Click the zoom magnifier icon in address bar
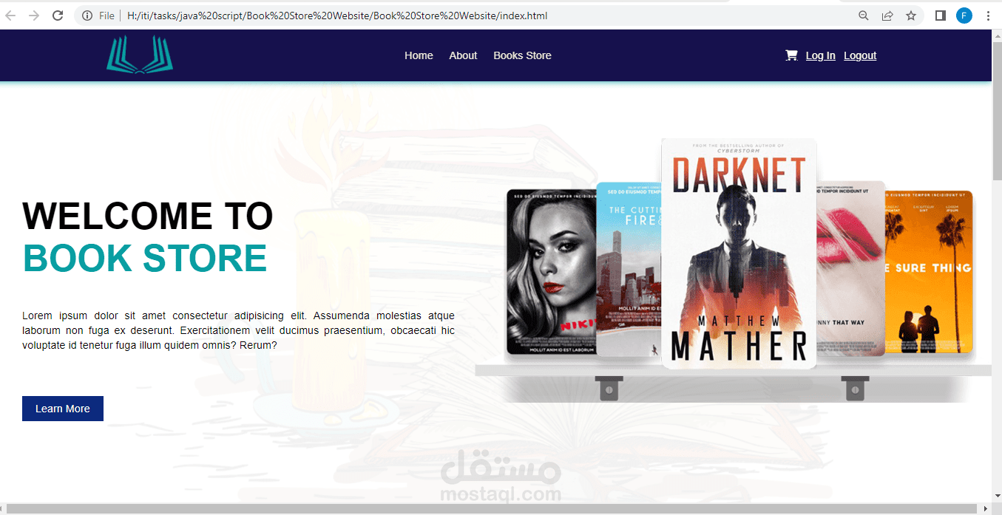The width and height of the screenshot is (1002, 515). coord(863,16)
